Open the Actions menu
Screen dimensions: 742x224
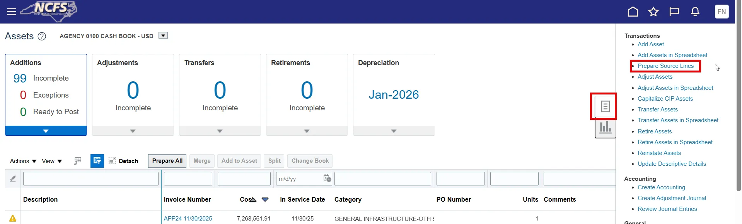(23, 161)
